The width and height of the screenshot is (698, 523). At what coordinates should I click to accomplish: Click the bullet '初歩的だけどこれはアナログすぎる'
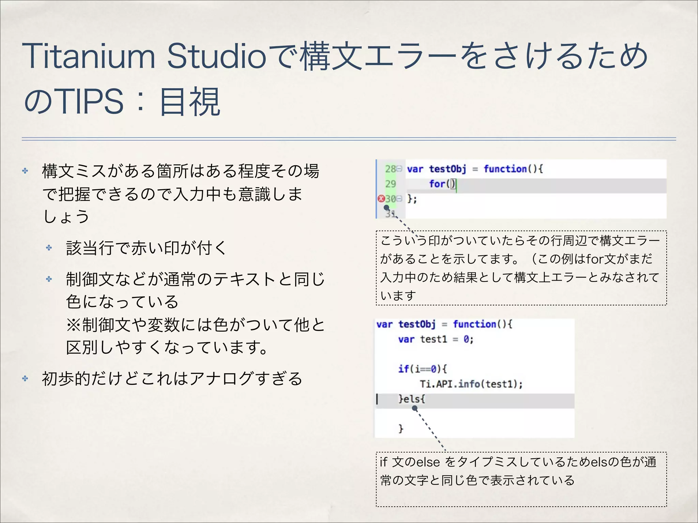[x=172, y=378]
